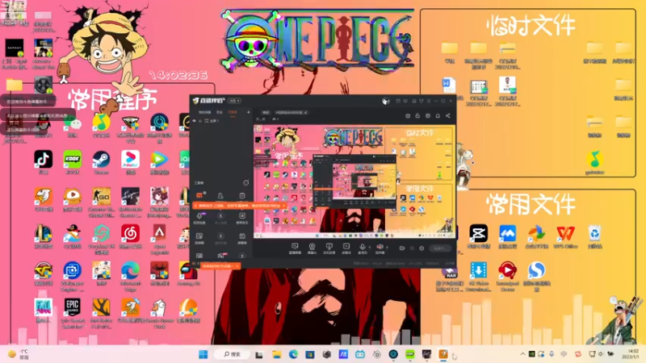This screenshot has height=363, width=646.
Task: Open the WeChat desktop shortcut
Action: click(x=73, y=126)
